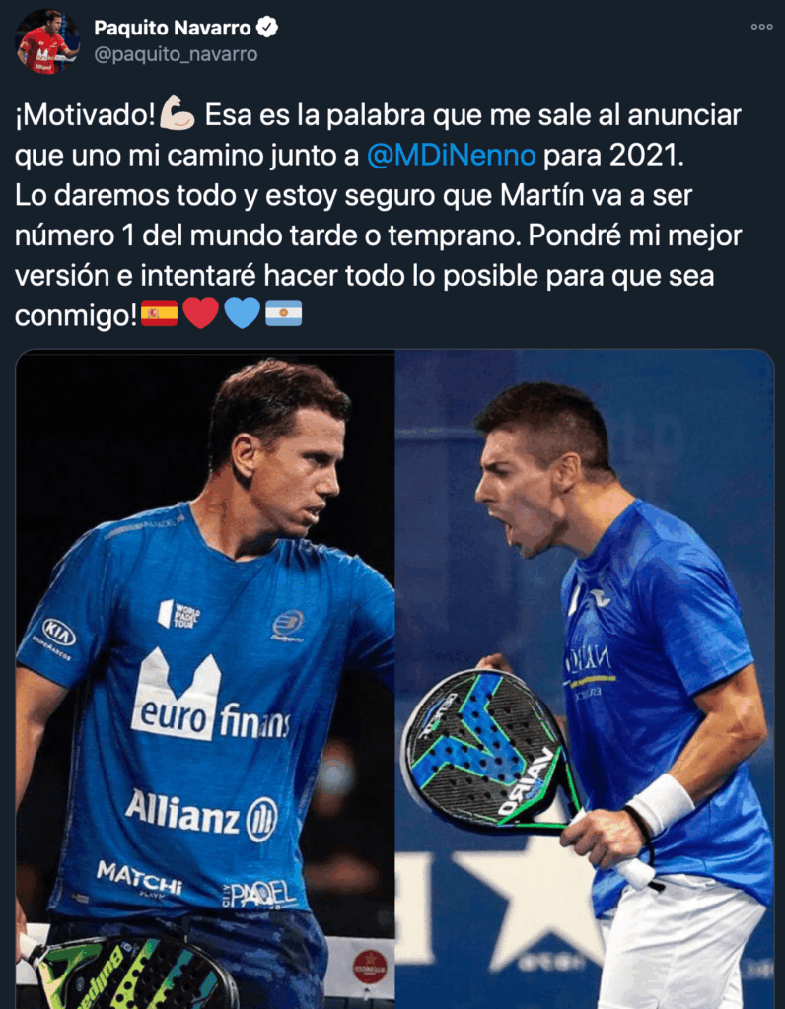Click the World Padel Tour logo on shirt
Image resolution: width=785 pixels, height=1009 pixels.
tap(179, 615)
